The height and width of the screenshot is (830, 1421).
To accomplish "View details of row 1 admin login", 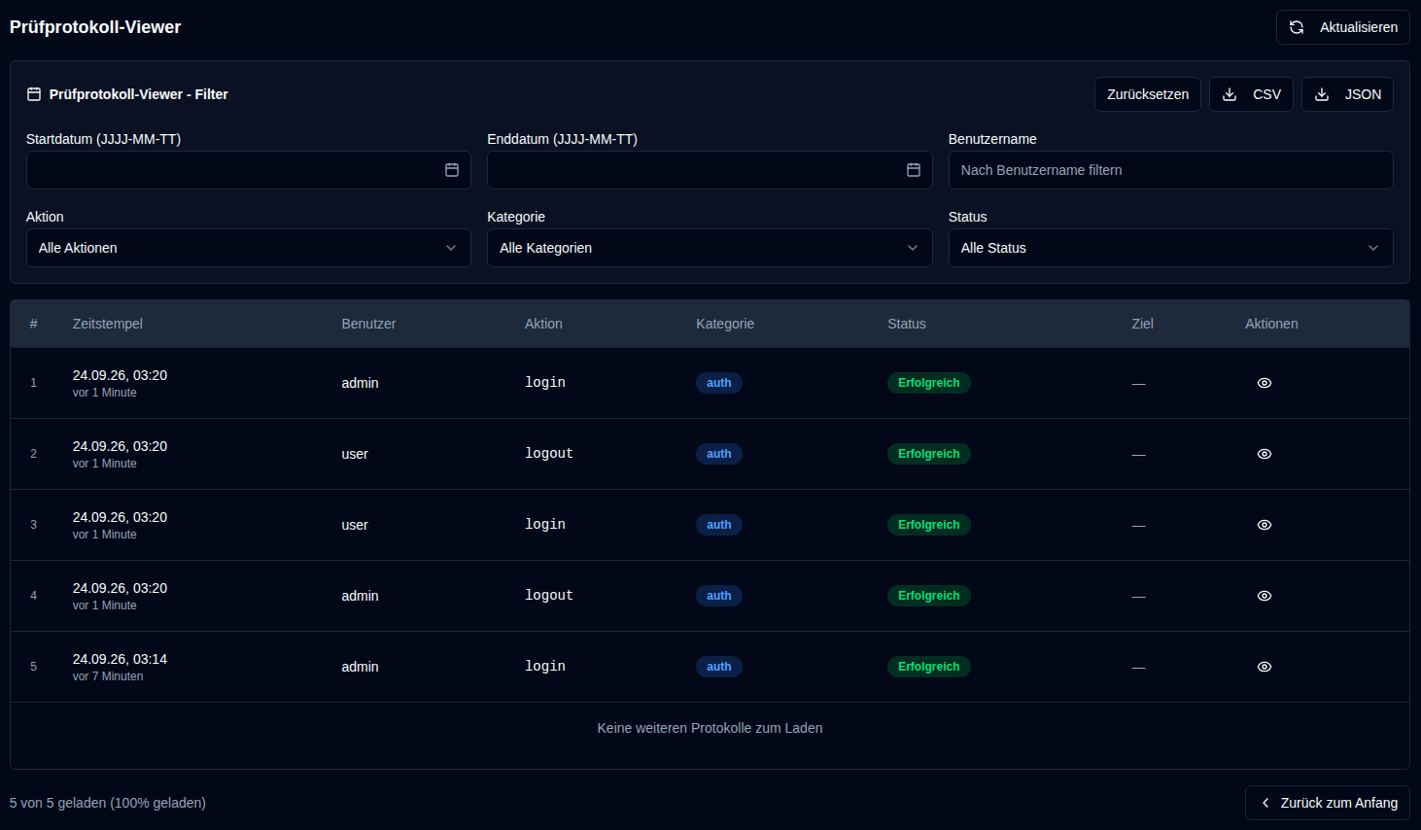I will tap(1265, 383).
